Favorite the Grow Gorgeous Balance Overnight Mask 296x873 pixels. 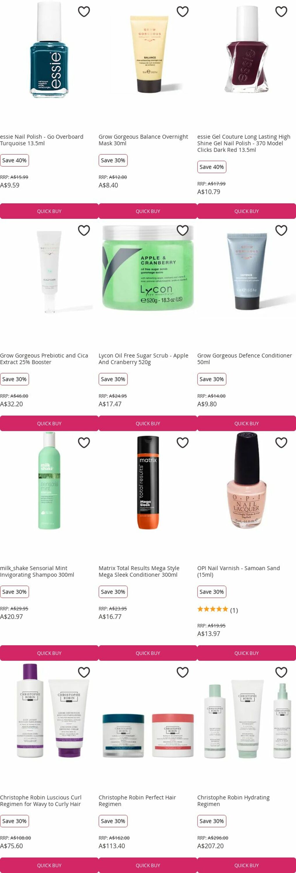pos(183,12)
